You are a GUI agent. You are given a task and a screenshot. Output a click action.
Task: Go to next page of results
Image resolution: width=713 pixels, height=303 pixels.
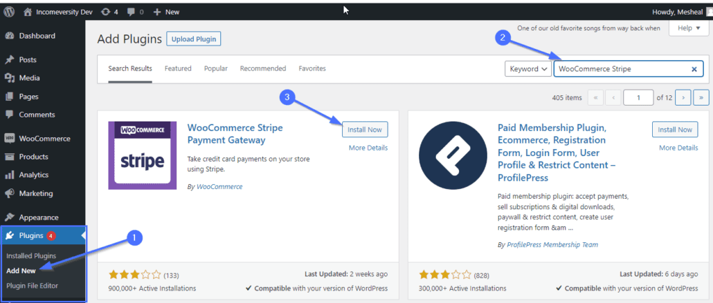pyautogui.click(x=683, y=97)
